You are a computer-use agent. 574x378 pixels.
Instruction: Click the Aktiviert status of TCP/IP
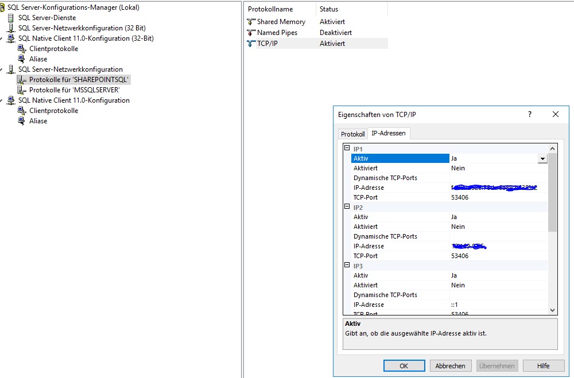pos(332,44)
